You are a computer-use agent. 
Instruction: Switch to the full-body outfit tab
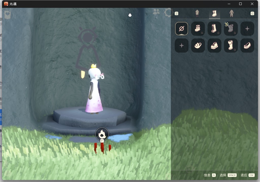[232, 13]
